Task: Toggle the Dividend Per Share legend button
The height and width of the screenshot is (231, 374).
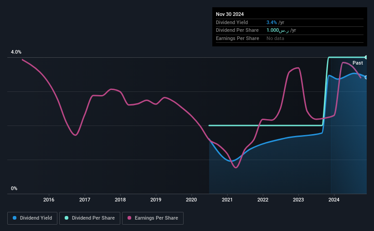Action: 90,218
